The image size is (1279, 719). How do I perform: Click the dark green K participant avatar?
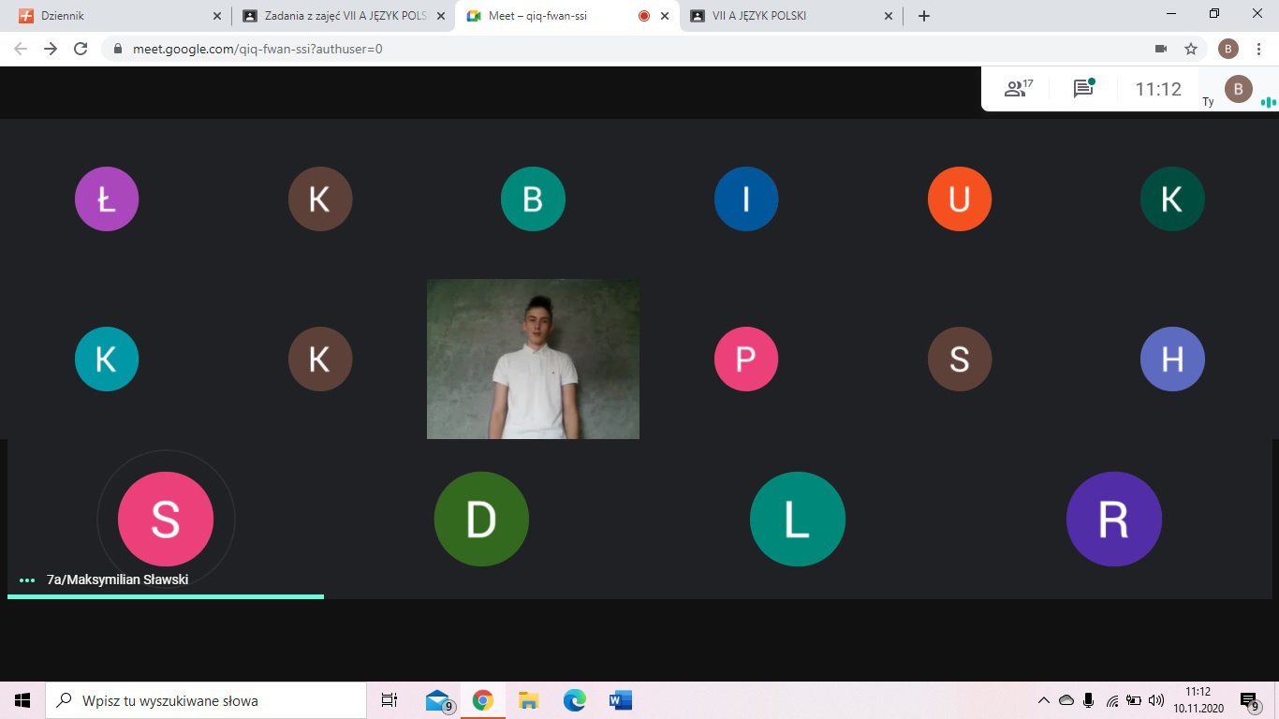point(1172,198)
